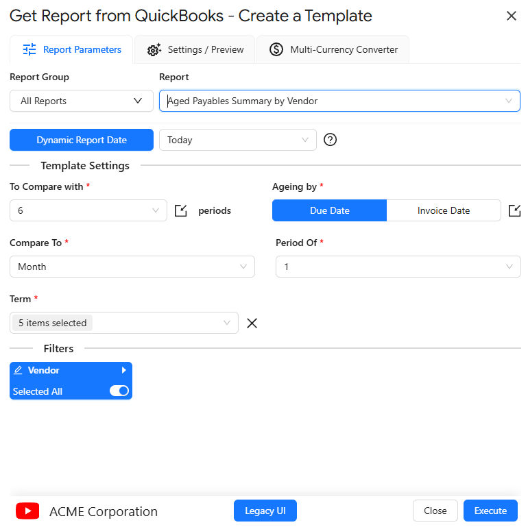Screen dimensions: 528x527
Task: Click the Legacy UI button
Action: point(265,511)
